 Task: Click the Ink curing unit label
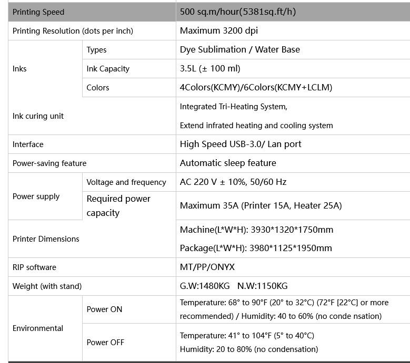pyautogui.click(x=38, y=116)
